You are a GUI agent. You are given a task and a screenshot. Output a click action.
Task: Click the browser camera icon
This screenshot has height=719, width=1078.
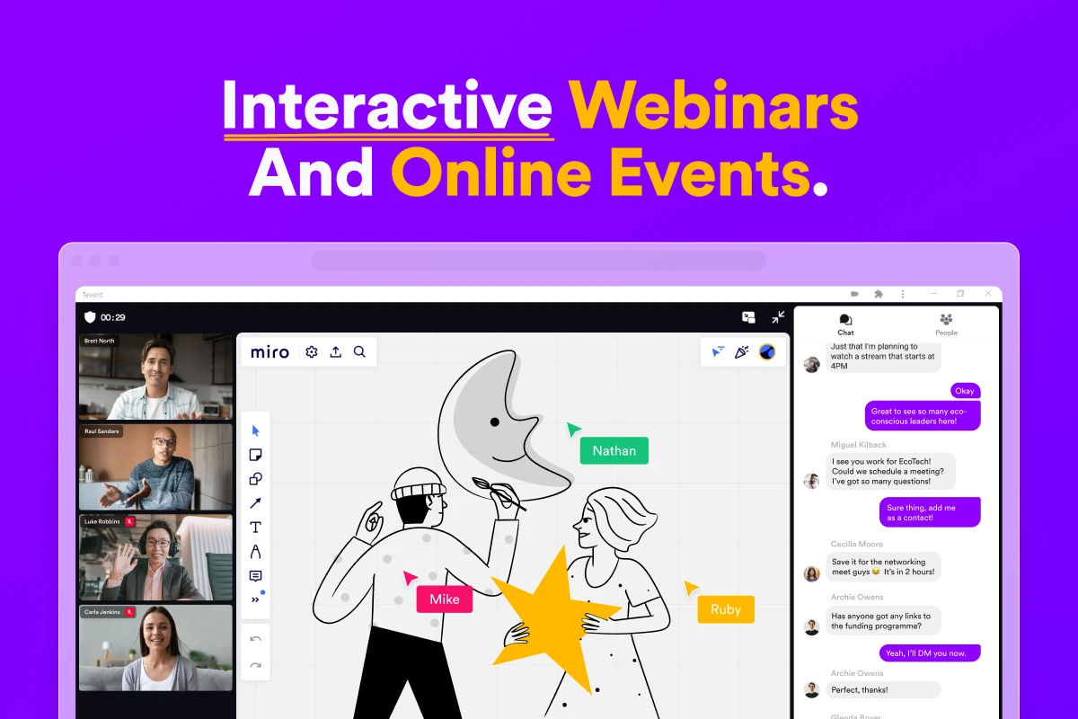[x=854, y=294]
